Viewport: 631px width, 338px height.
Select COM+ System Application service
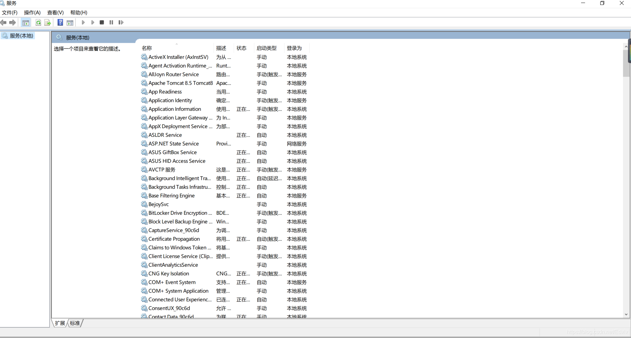225,291
